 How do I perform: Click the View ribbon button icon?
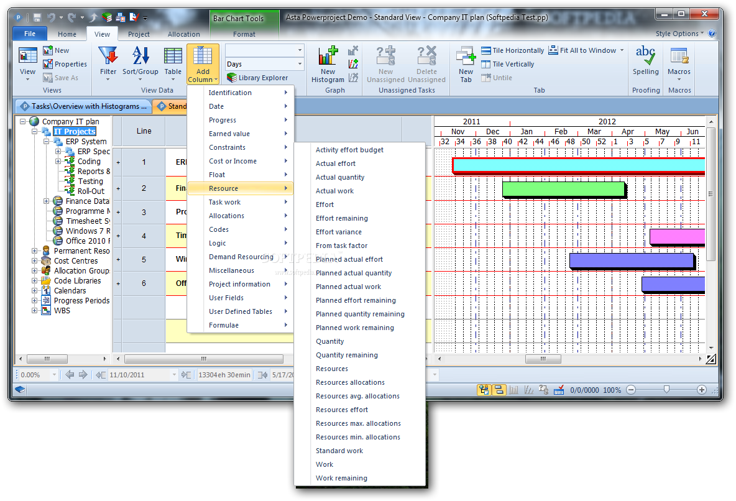pos(28,55)
